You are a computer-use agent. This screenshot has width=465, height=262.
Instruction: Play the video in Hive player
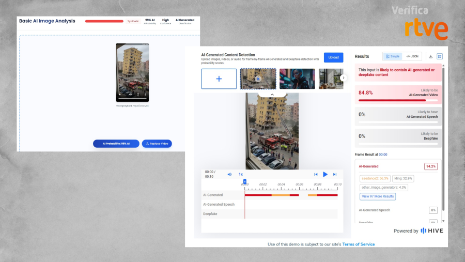point(325,174)
